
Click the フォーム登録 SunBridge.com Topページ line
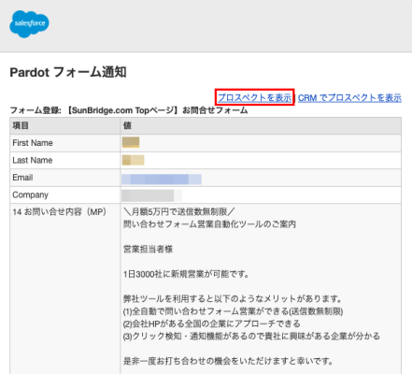point(129,110)
